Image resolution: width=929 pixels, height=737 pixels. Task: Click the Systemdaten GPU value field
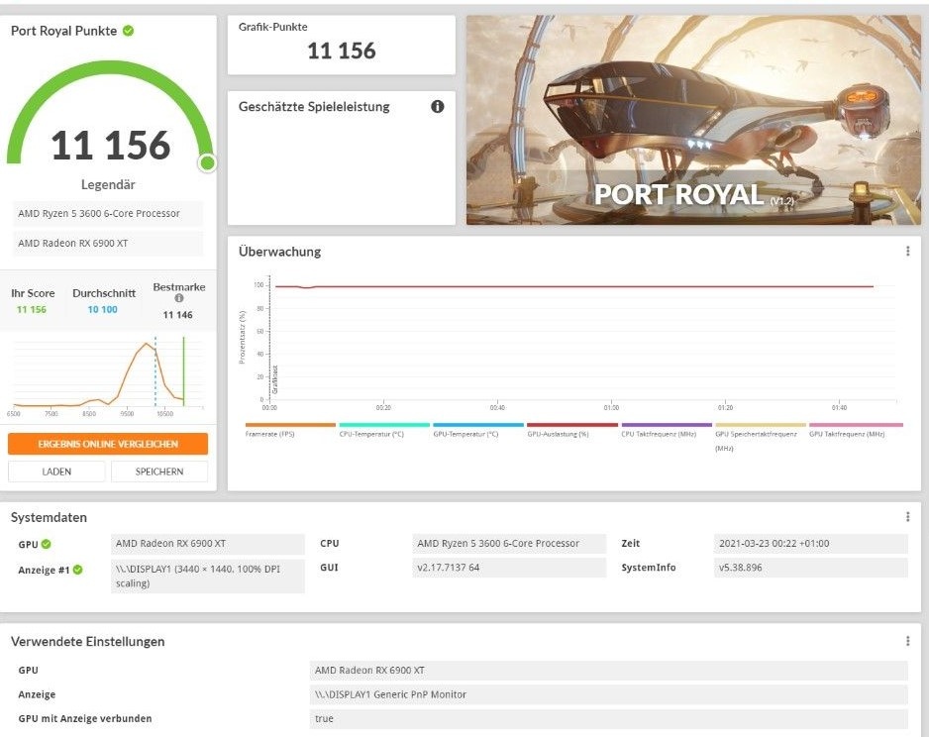click(x=208, y=543)
